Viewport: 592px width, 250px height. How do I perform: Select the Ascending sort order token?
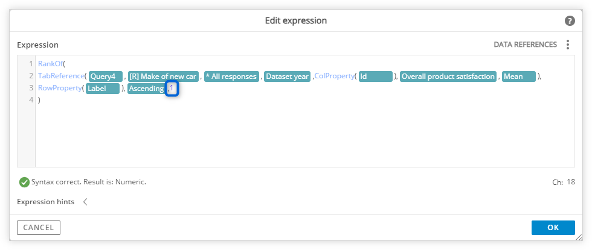pyautogui.click(x=146, y=89)
